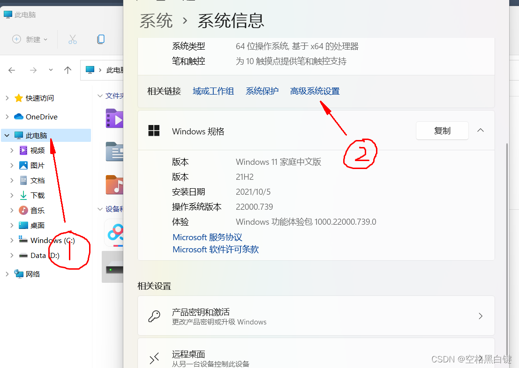Viewport: 519px width, 368px height.
Task: Select OneDrive cloud icon in sidebar
Action: pyautogui.click(x=19, y=117)
